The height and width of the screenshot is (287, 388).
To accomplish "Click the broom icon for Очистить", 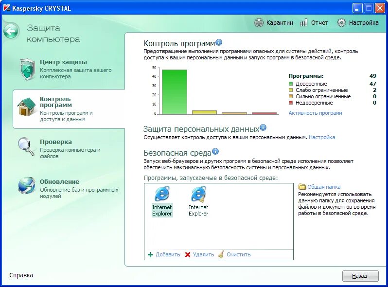I will point(221,254).
